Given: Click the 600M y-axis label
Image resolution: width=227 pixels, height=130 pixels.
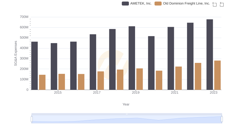Looking at the screenshot, I should (24, 27).
